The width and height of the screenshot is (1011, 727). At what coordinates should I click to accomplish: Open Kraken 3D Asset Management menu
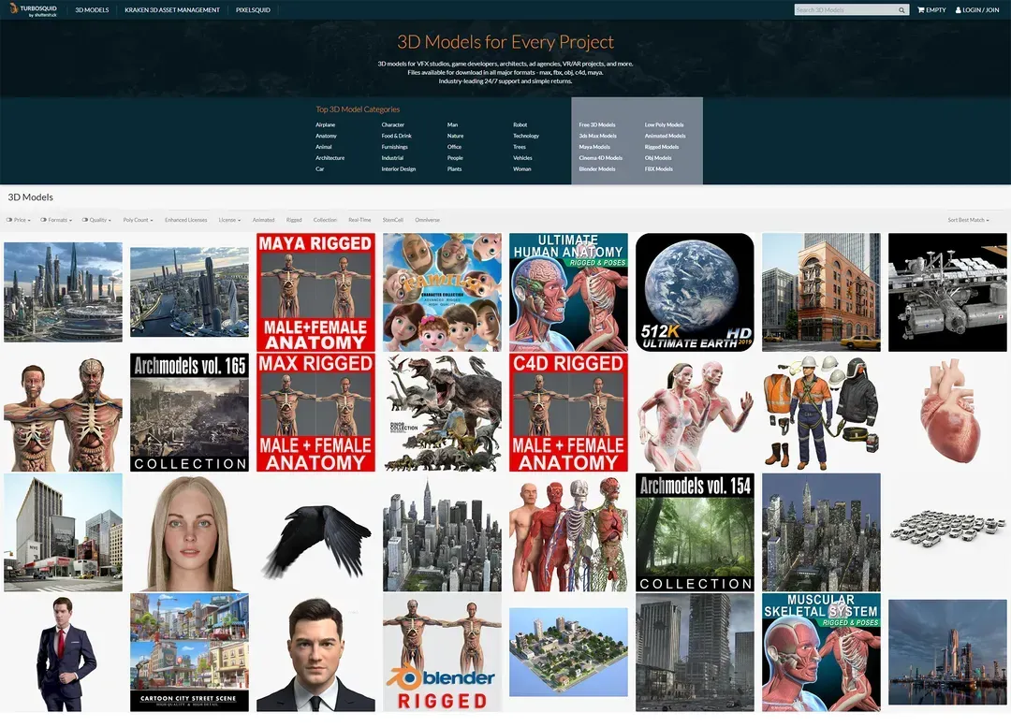[172, 10]
